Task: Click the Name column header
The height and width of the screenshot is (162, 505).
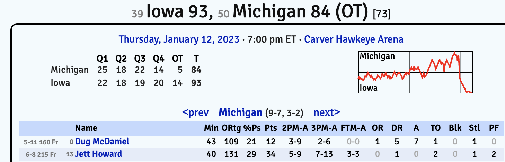Action: click(x=86, y=128)
